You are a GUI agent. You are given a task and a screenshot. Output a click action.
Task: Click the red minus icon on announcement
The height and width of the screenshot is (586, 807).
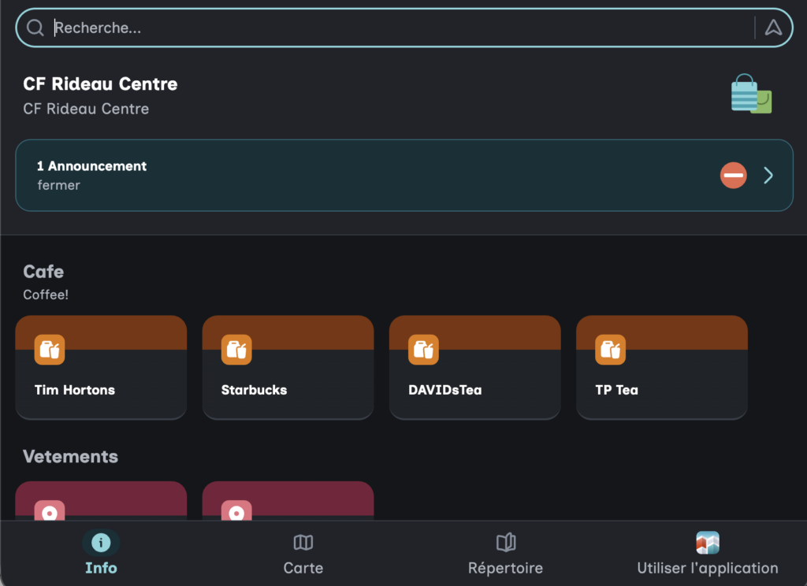733,175
